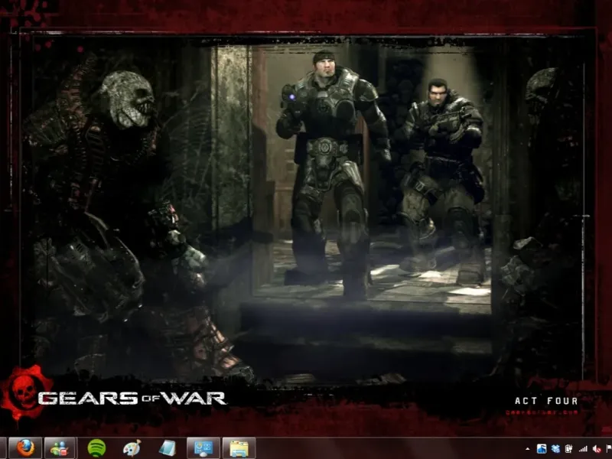Open Firefox from the taskbar
Screen dimensions: 612x459
pos(25,448)
